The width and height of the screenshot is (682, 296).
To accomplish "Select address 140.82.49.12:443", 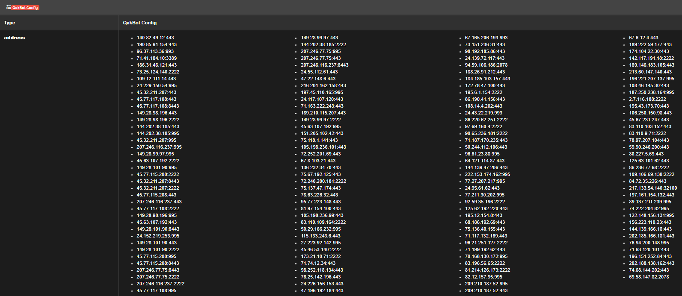I will pos(155,38).
